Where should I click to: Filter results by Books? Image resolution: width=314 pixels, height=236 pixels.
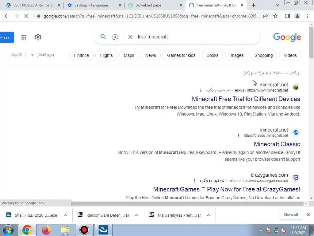click(212, 55)
